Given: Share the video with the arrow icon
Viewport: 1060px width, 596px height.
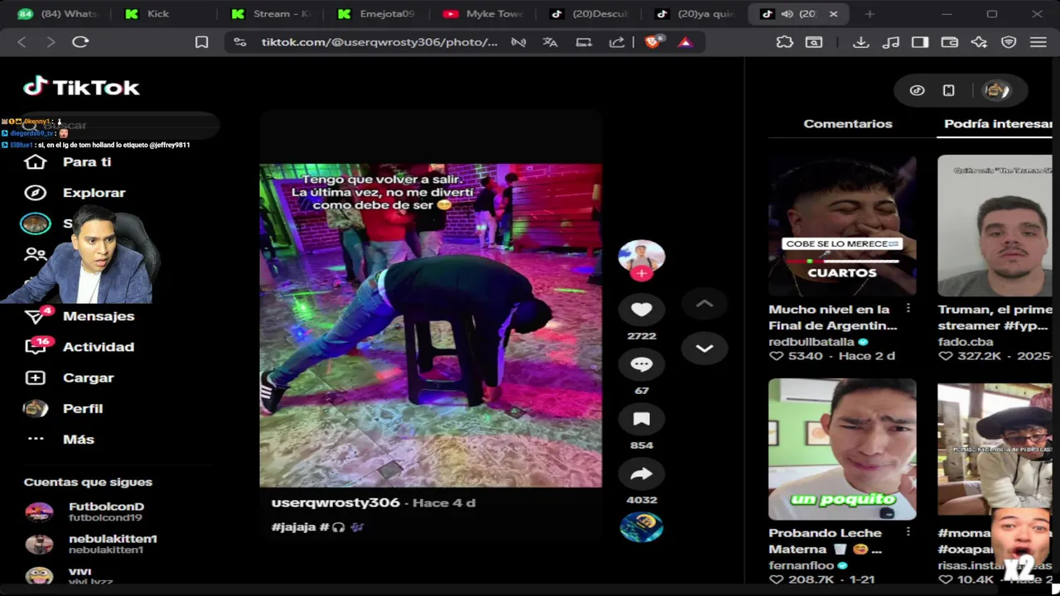Looking at the screenshot, I should click(x=642, y=473).
